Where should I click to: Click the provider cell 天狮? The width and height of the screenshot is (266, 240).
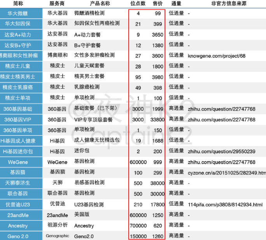tap(58, 182)
